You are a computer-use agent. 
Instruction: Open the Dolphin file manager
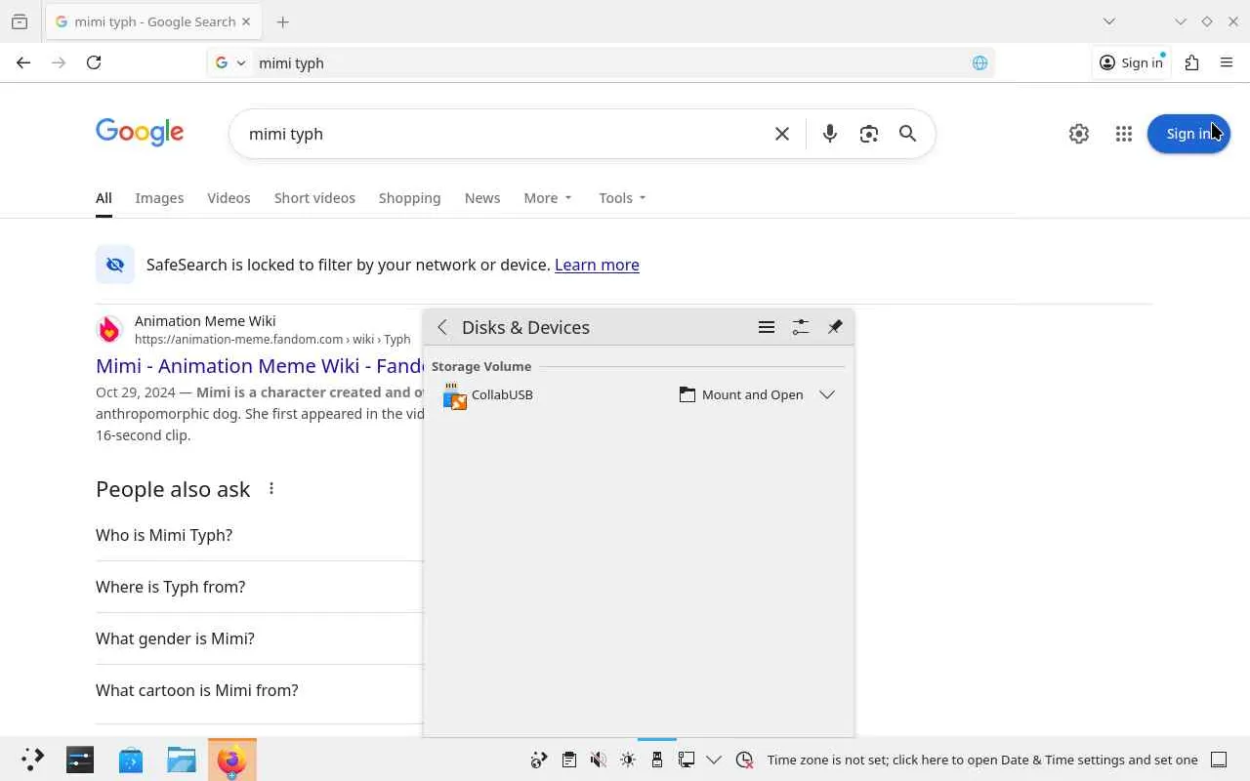(x=182, y=760)
